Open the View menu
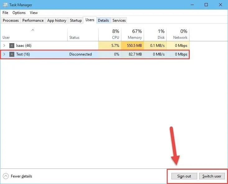Image resolution: width=228 pixels, height=184 pixels. pos(34,13)
